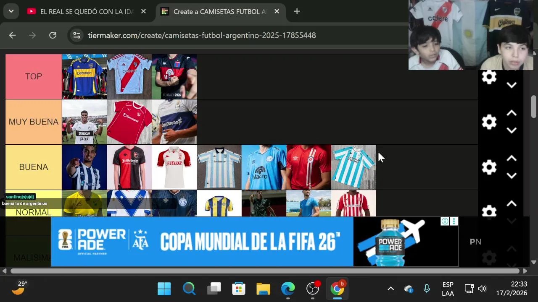Select the sky blue-white striped Racing jersey

[354, 167]
